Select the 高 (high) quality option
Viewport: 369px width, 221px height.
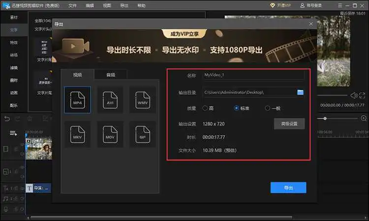coord(205,108)
